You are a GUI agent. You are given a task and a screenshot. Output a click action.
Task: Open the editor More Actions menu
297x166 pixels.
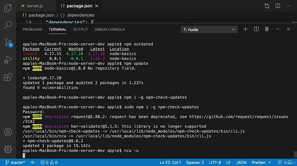tap(288, 6)
